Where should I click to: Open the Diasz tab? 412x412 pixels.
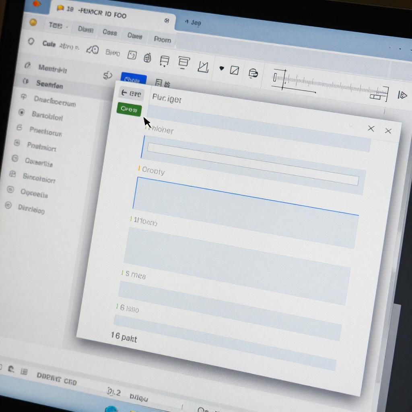coord(86,29)
